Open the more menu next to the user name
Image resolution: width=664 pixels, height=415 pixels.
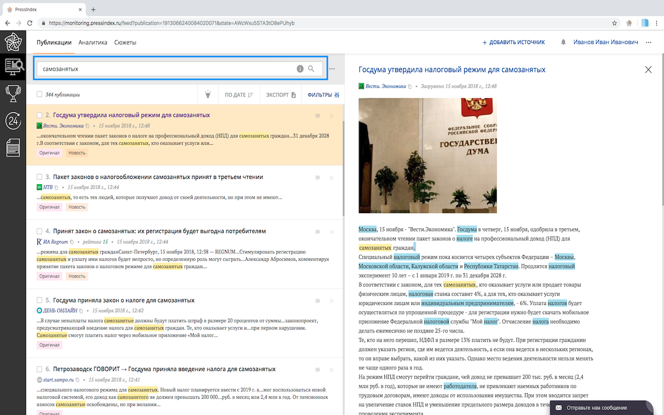(648, 42)
